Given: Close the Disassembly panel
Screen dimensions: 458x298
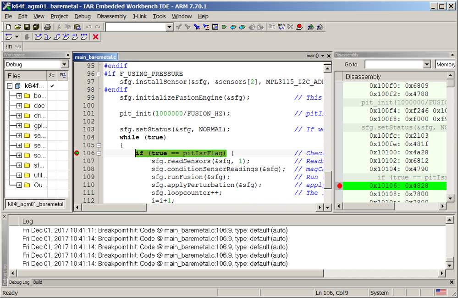Looking at the screenshot, I should pyautogui.click(x=452, y=55).
